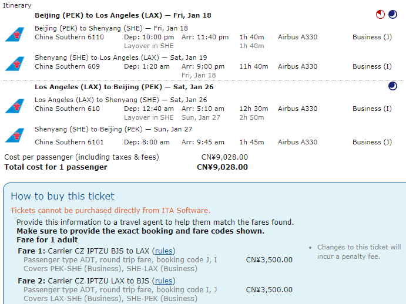Click the Business (I) class on flight 609
Image resolution: width=406 pixels, height=304 pixels.
(x=372, y=67)
